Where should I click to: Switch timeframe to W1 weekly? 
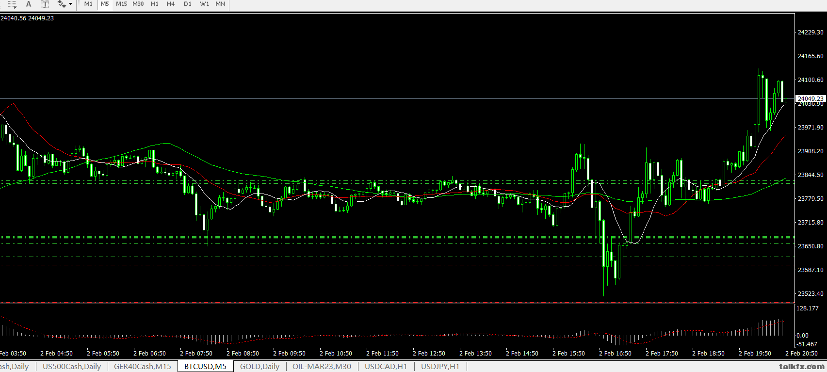205,4
